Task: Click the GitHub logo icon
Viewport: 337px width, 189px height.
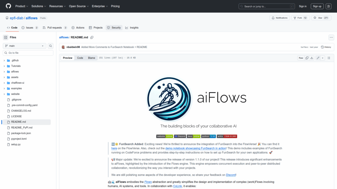Action: (8, 6)
